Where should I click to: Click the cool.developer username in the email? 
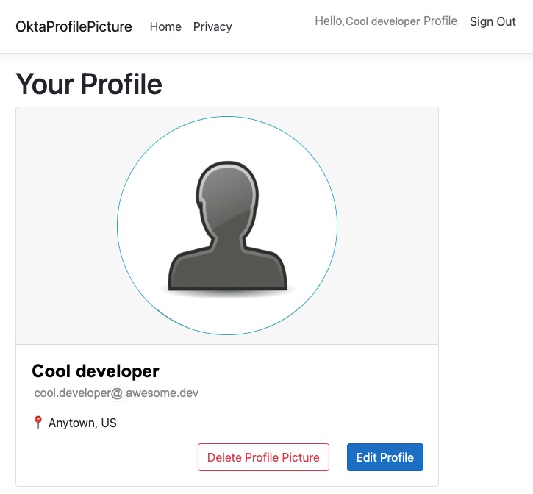click(x=71, y=393)
